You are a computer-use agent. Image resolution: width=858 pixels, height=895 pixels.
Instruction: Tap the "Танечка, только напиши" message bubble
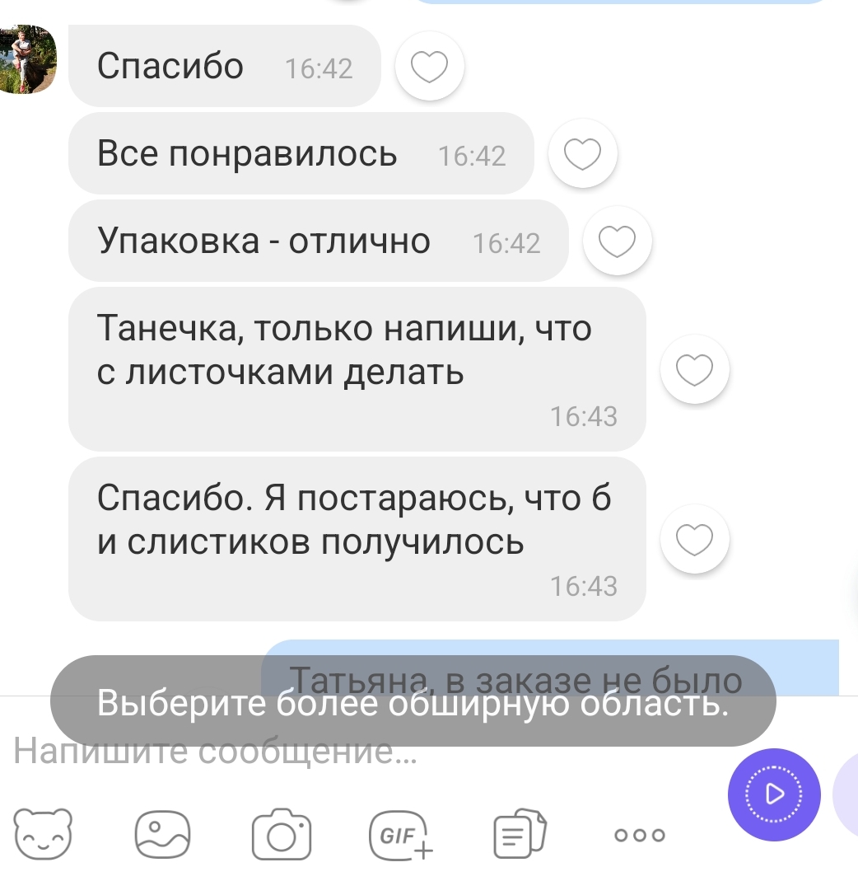[357, 369]
